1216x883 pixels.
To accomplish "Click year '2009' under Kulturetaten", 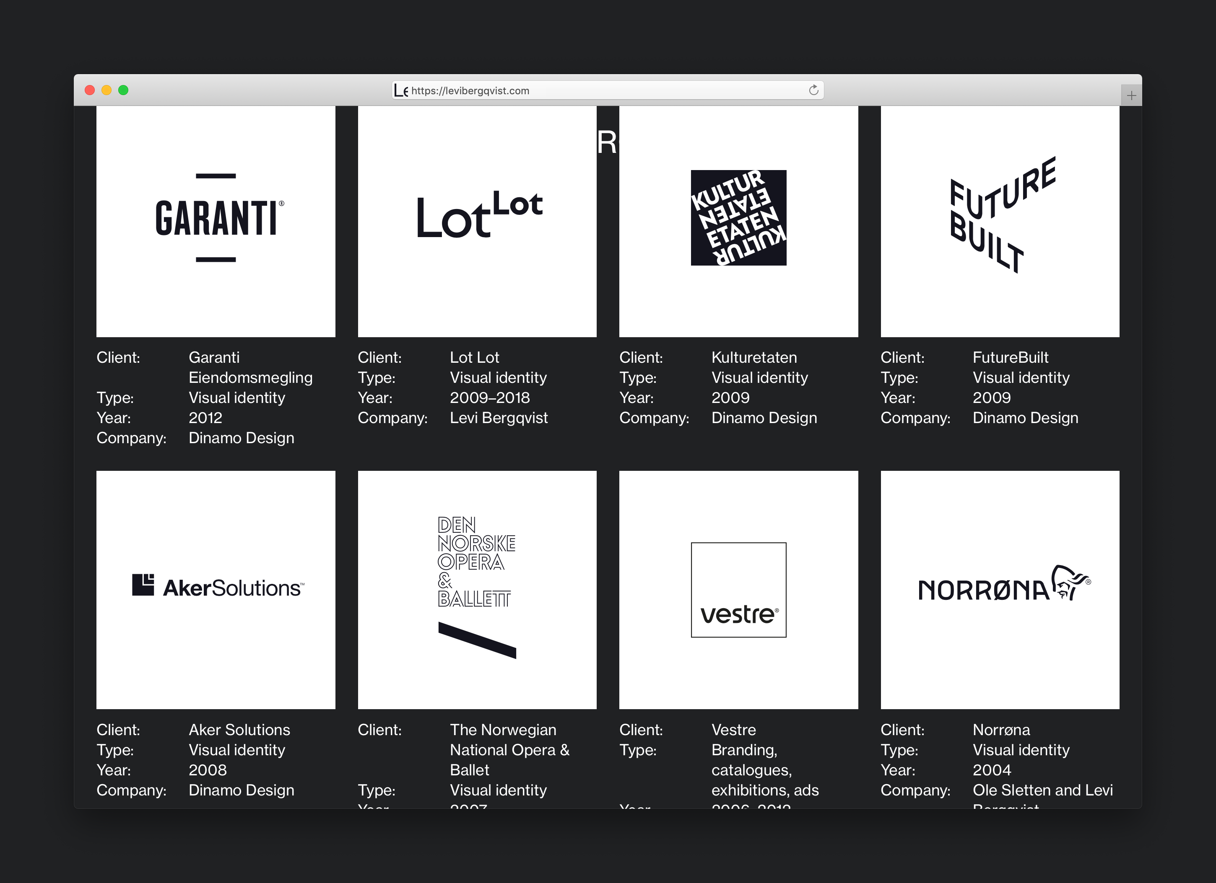I will point(730,398).
